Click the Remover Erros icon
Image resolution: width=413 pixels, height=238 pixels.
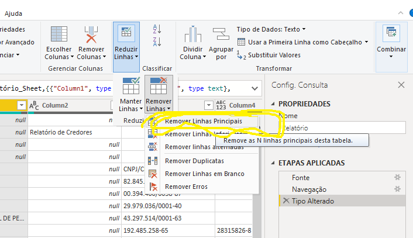click(153, 187)
